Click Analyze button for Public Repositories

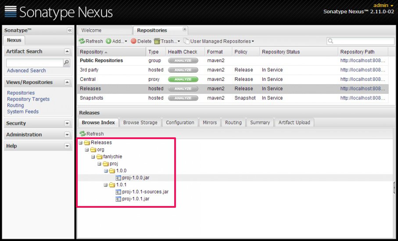coord(183,60)
